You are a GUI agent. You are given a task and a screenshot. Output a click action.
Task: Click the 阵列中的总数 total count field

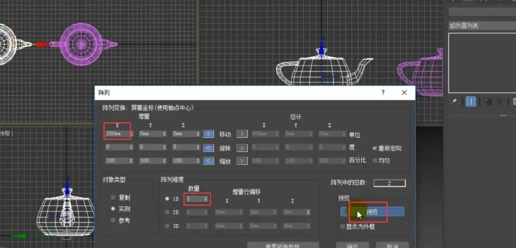pyautogui.click(x=389, y=183)
